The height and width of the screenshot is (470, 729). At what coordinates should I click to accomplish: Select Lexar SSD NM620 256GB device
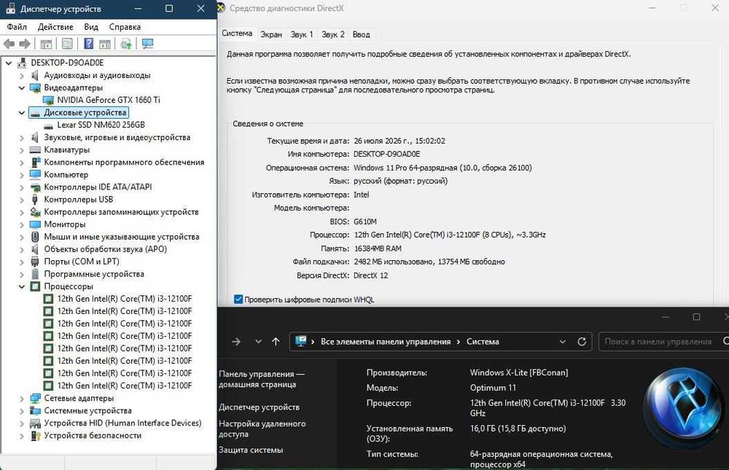[x=101, y=125]
